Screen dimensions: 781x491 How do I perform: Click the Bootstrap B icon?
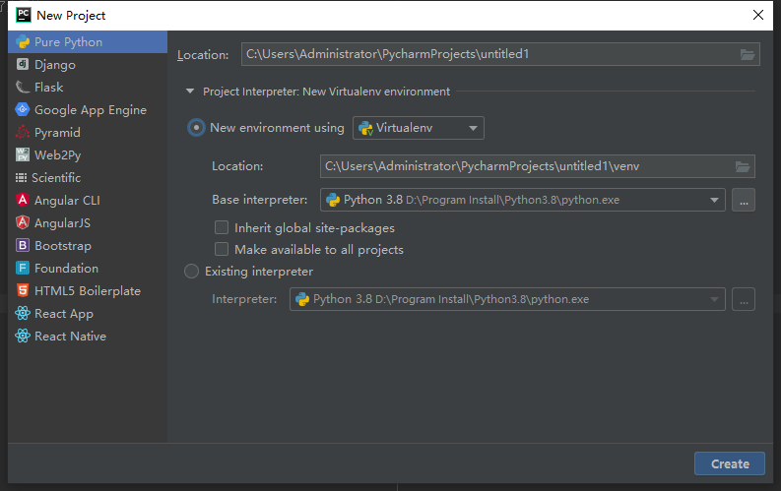[23, 245]
